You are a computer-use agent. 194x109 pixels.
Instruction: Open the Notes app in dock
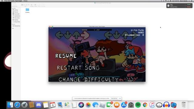pyautogui.click(x=46, y=105)
